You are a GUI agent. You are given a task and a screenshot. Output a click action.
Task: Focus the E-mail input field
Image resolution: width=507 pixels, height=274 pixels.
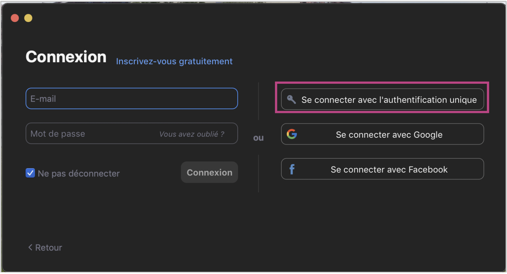pyautogui.click(x=132, y=99)
